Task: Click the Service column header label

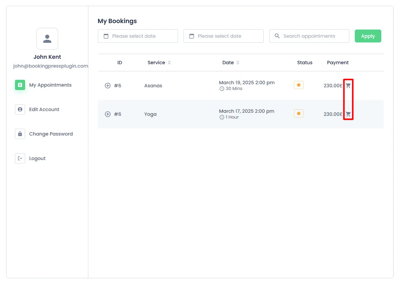Action: tap(156, 63)
